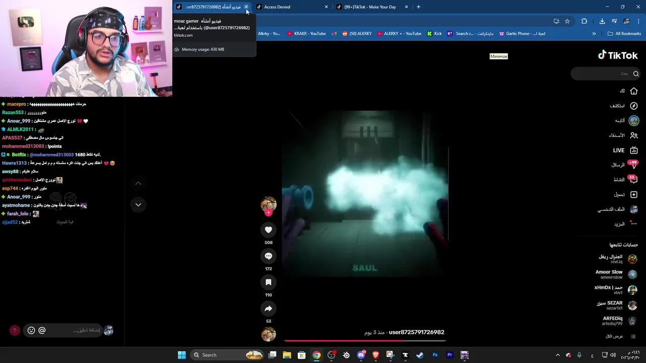The image size is (646, 363).
Task: Open ALKRKY + - YouTube bookmark
Action: tap(399, 34)
